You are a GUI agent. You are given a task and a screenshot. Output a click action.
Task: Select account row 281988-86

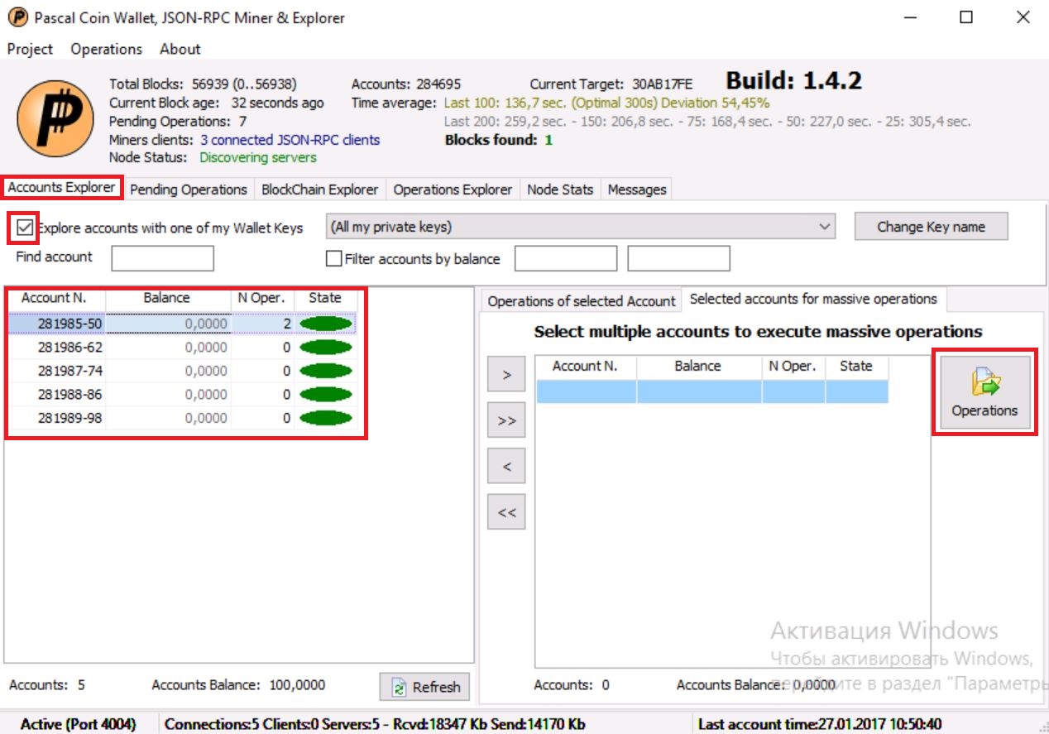click(x=182, y=395)
